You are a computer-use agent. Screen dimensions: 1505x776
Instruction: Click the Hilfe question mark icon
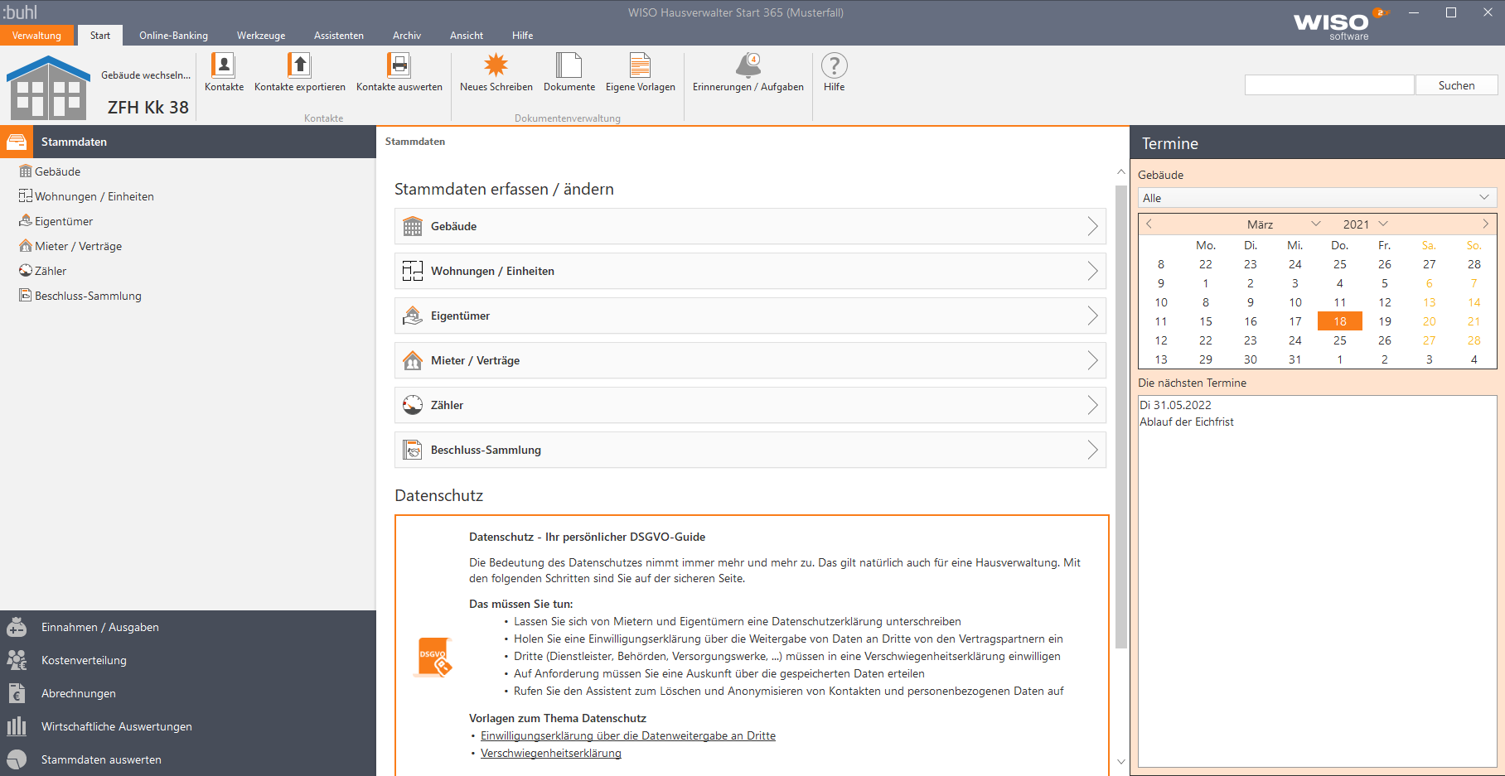click(834, 66)
